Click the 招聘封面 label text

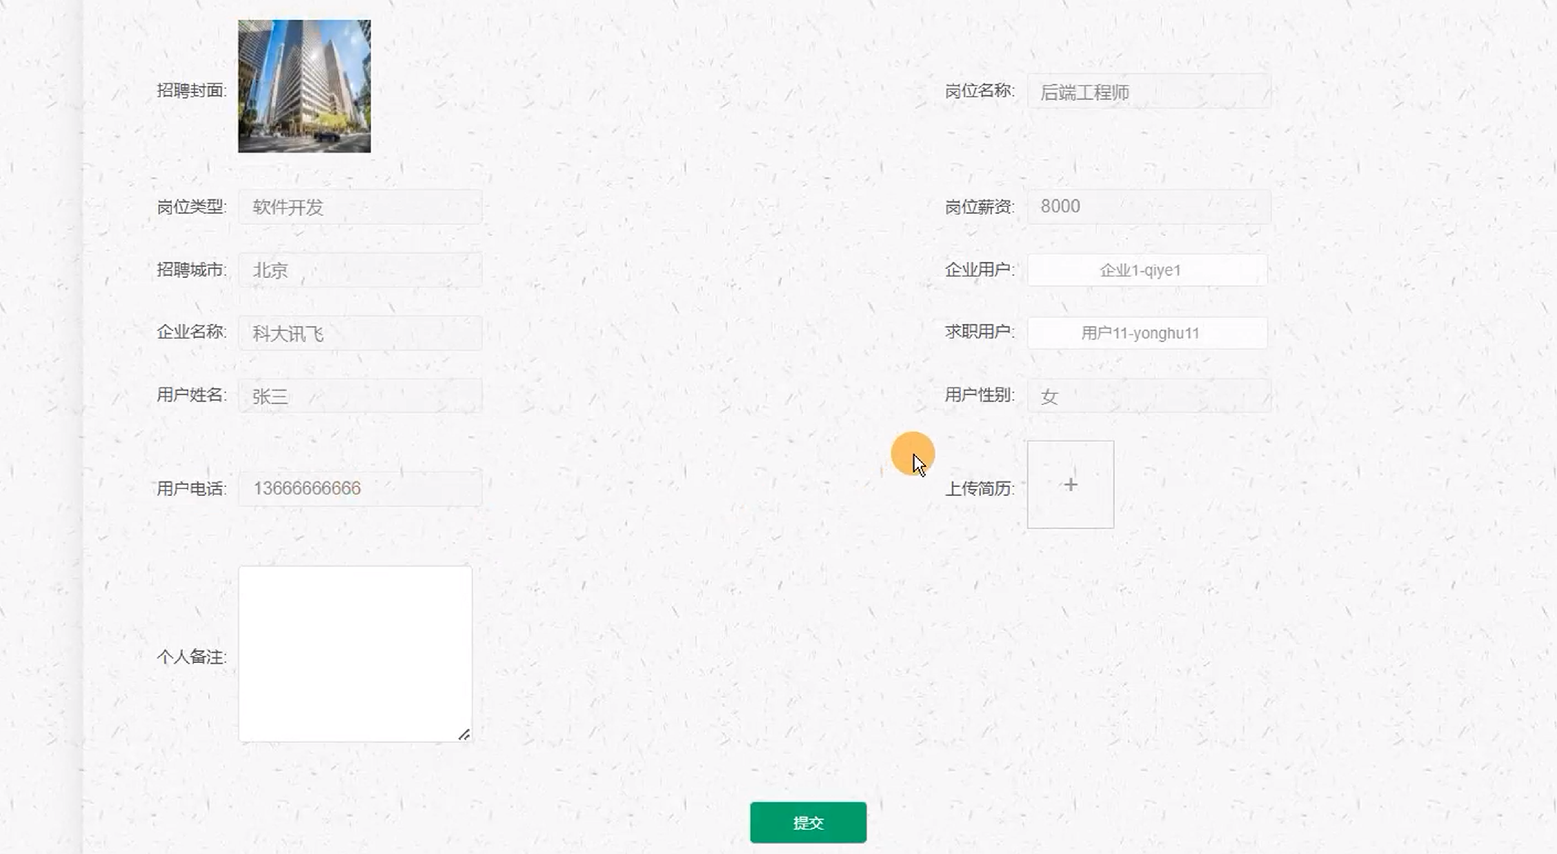[191, 90]
